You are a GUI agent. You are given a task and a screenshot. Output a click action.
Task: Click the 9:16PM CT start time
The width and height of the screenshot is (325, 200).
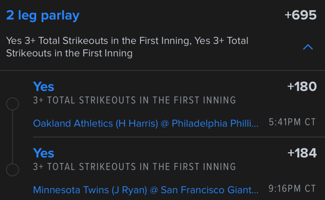click(292, 189)
